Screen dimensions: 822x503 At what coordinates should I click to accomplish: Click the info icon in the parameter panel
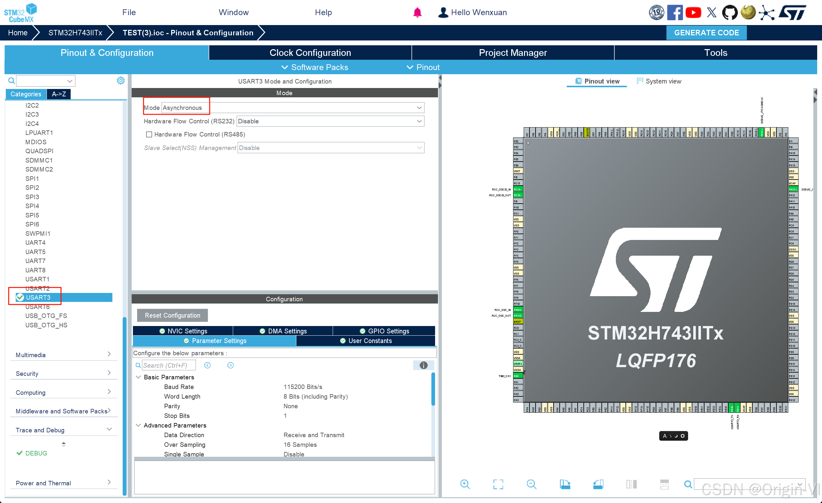[423, 365]
